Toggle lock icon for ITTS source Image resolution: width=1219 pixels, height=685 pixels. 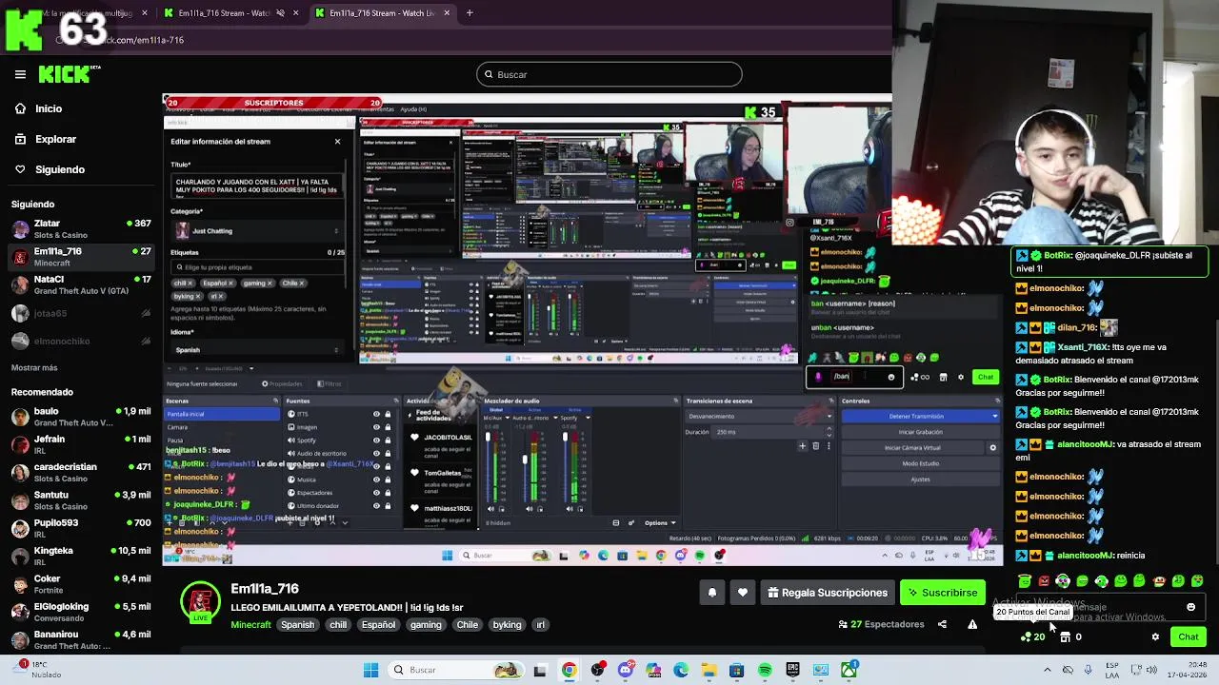pyautogui.click(x=388, y=414)
